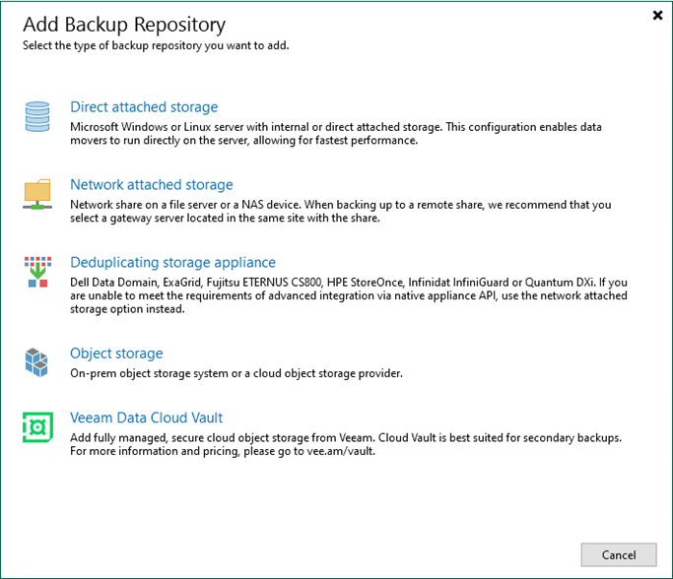
Task: Click the 'Microsoft Windows or Linux server' description
Action: (336, 134)
